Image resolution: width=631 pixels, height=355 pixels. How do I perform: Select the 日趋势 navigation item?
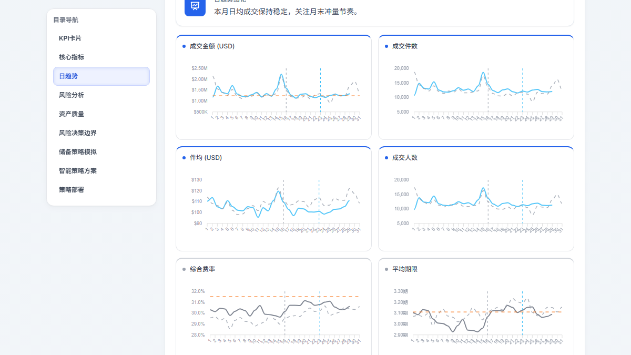[101, 76]
